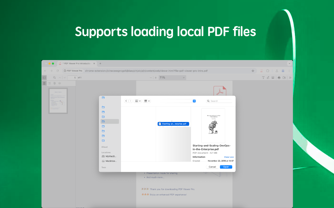Click the PDF Viewer Pro site chip
This screenshot has height=208, width=334.
click(73, 71)
